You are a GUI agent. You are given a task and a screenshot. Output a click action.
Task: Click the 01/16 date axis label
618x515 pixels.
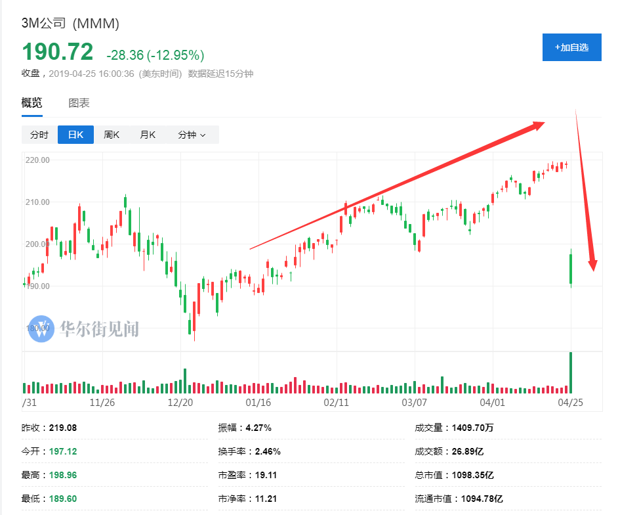[258, 403]
